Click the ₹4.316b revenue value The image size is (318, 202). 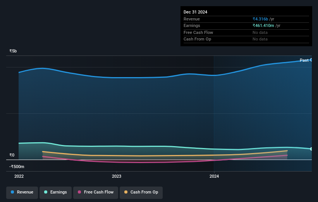(260, 19)
